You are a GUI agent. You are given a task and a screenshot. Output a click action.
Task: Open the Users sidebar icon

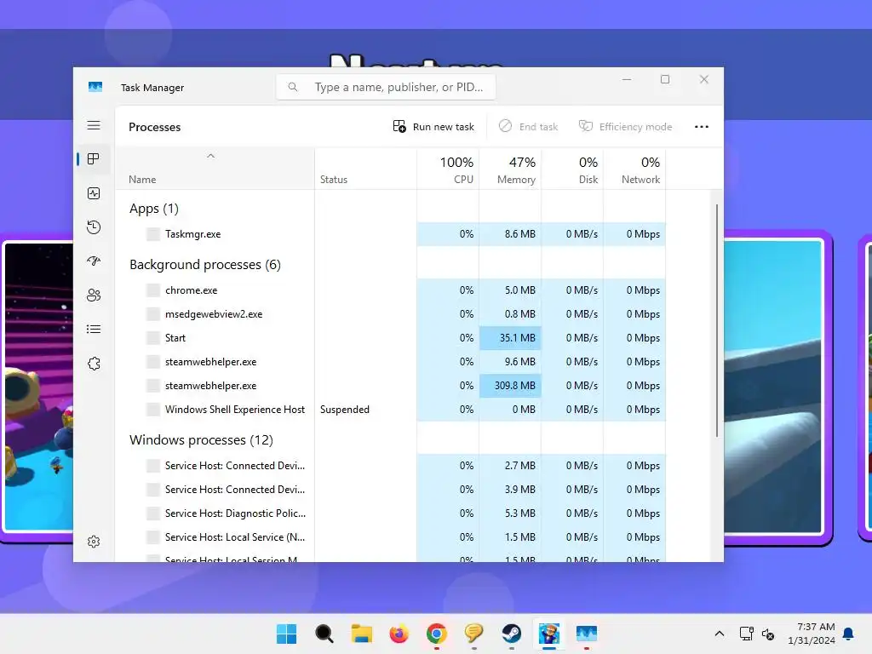[94, 295]
